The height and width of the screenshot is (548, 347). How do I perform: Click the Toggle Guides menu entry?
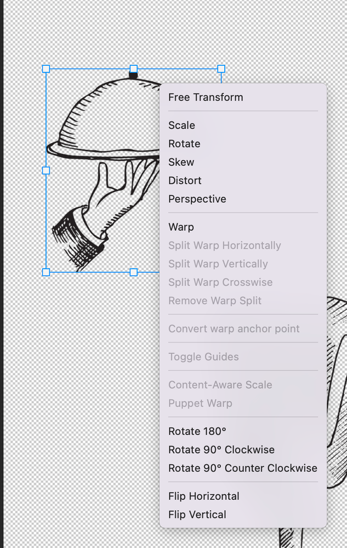pyautogui.click(x=203, y=357)
